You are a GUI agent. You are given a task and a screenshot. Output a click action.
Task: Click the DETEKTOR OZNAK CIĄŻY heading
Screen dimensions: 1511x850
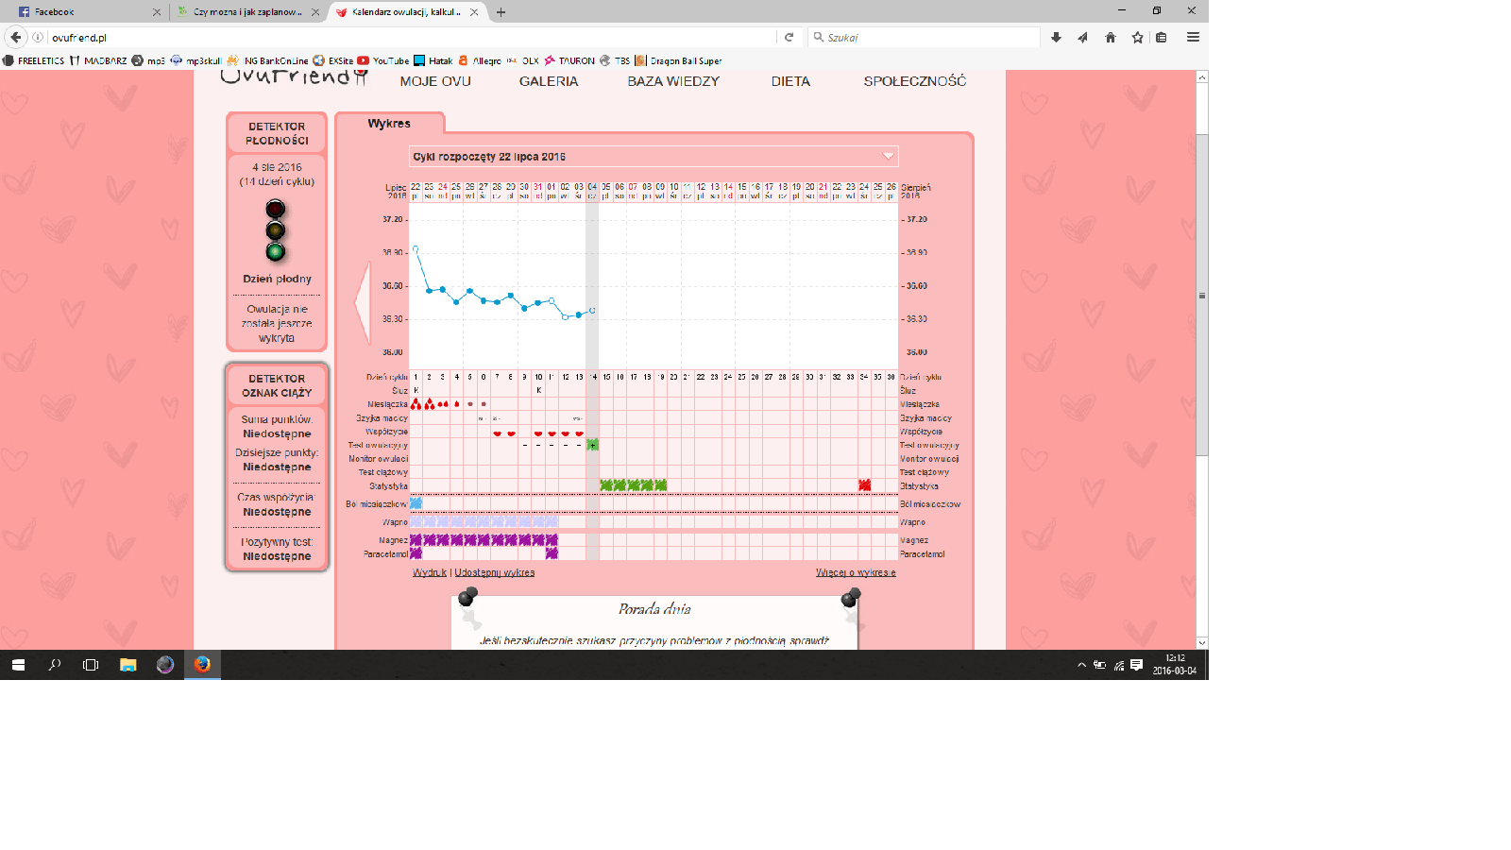277,385
